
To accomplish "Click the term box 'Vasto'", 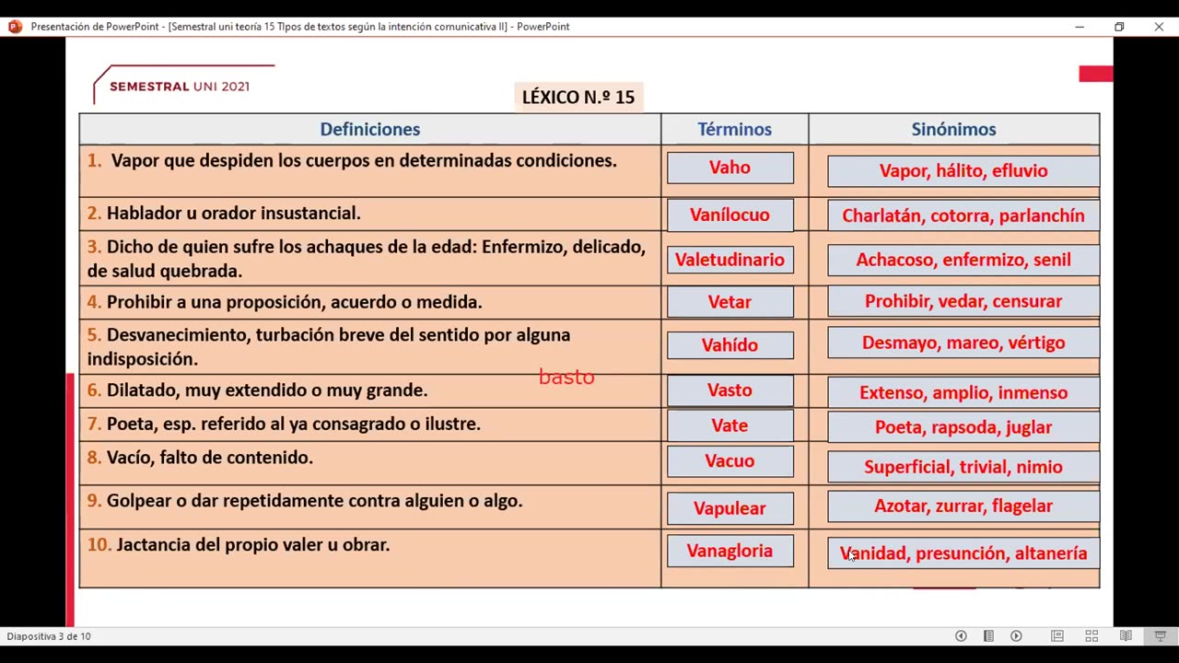I will (x=730, y=390).
